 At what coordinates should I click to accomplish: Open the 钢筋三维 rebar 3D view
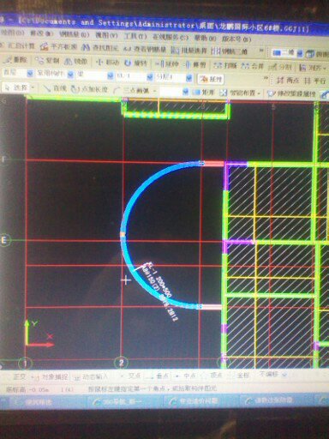230,51
